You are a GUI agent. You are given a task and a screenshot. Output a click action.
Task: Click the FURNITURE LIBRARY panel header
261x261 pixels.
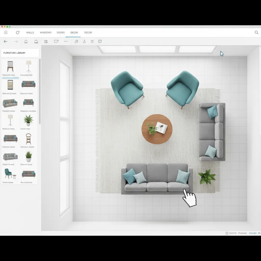(20, 53)
